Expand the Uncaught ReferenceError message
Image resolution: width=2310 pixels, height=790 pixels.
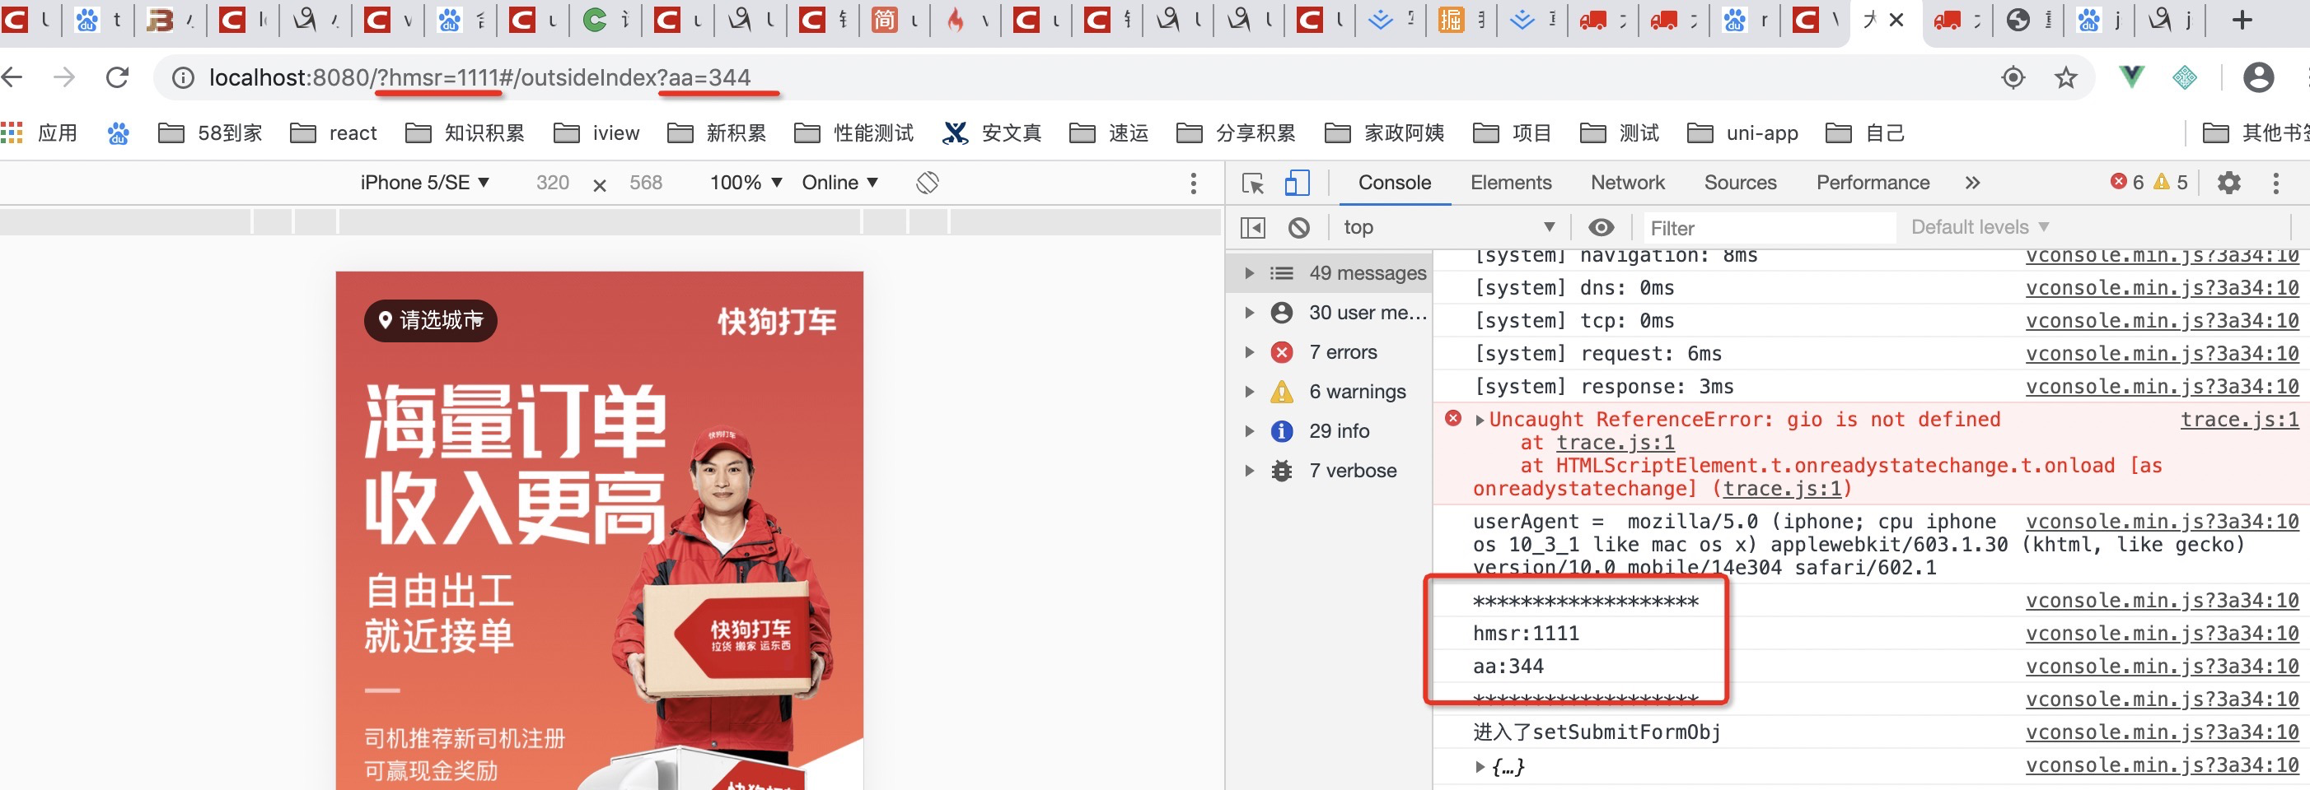[1480, 420]
